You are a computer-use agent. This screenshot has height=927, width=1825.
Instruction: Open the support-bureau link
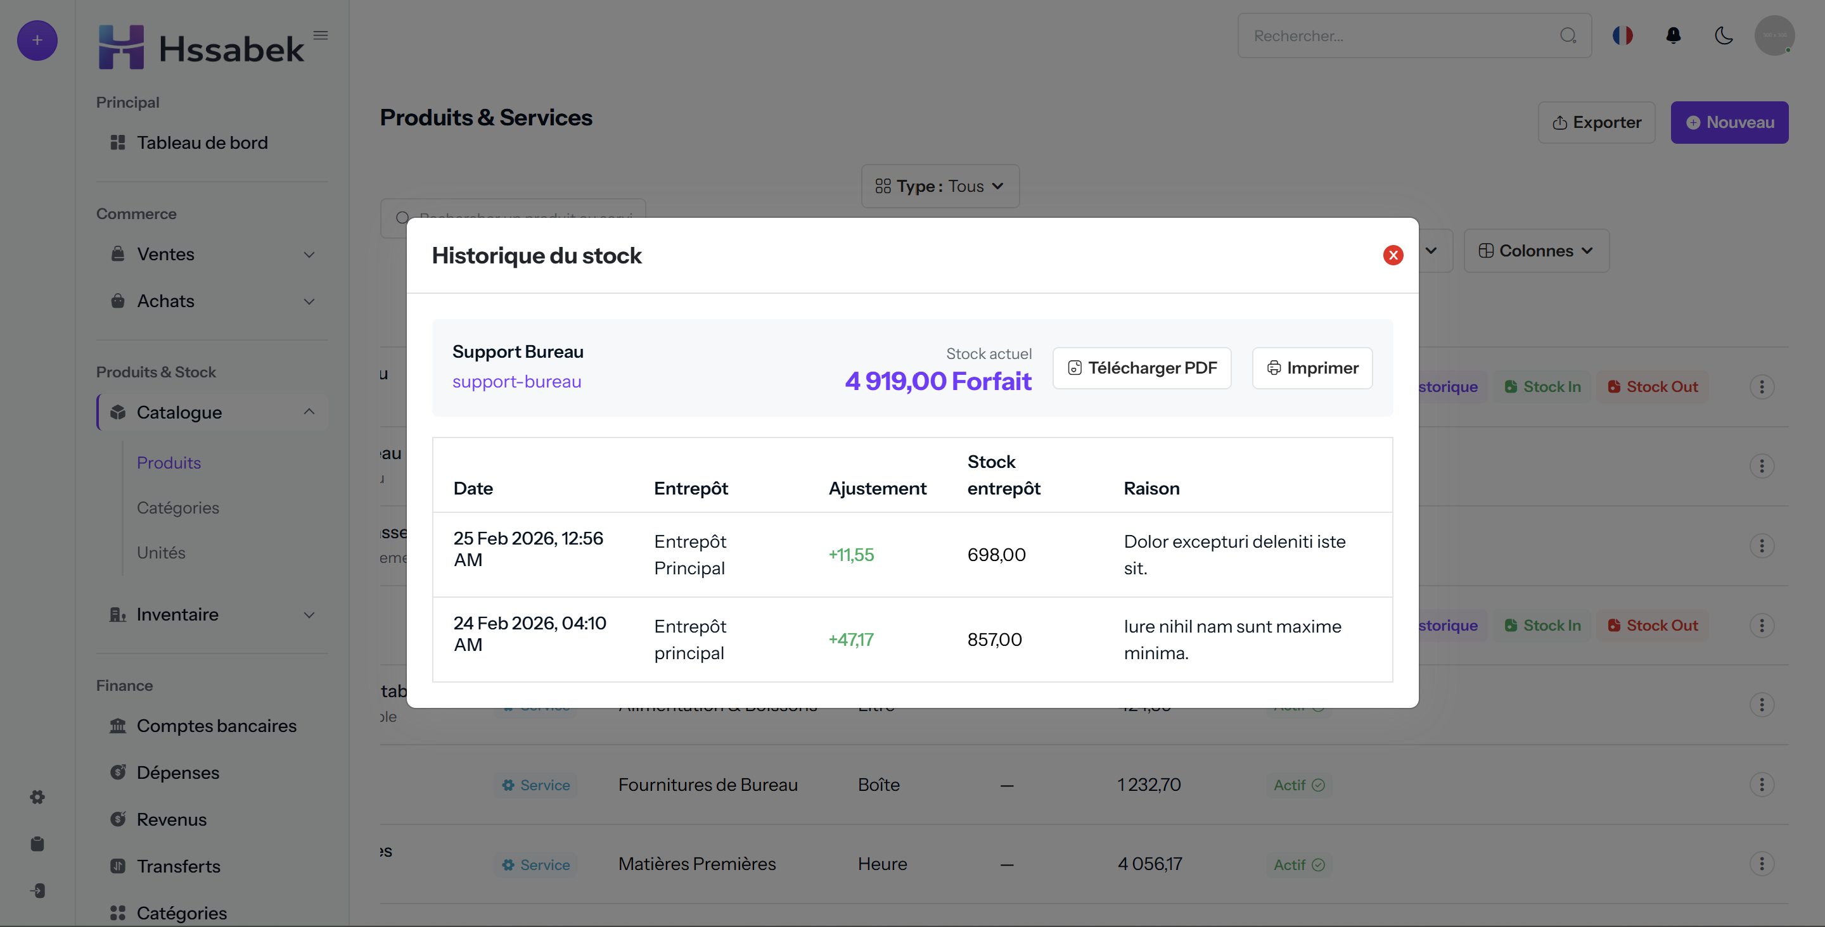[x=516, y=382]
